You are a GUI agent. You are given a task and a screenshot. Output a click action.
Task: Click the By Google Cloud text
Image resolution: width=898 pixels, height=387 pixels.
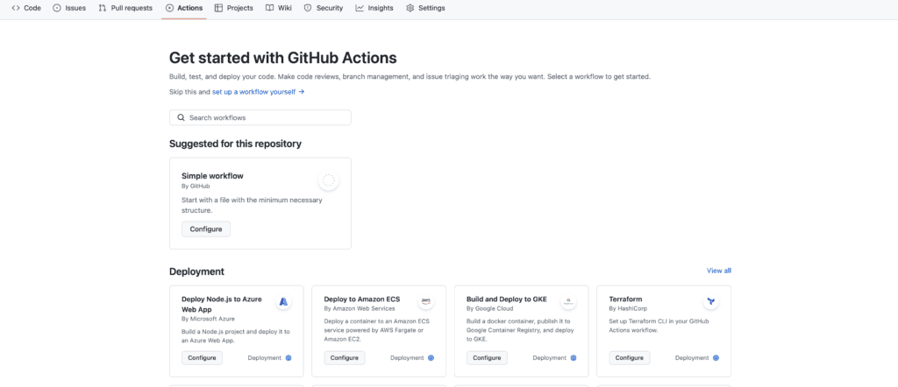[x=489, y=309]
